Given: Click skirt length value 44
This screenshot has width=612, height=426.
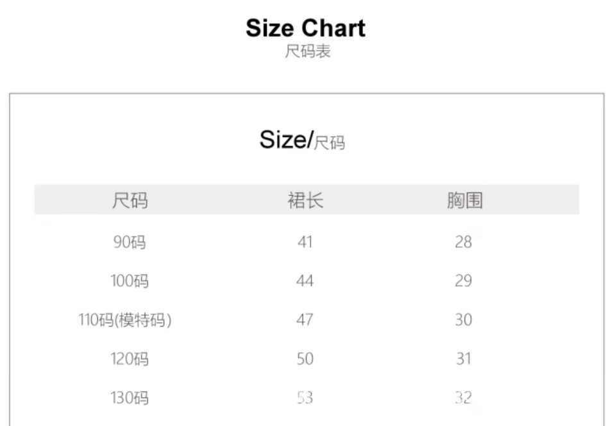Looking at the screenshot, I should coord(305,281).
